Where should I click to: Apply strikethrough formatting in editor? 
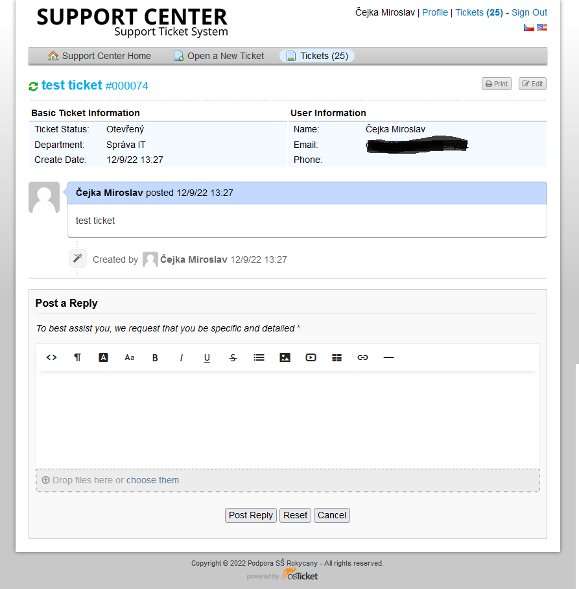[x=233, y=357]
